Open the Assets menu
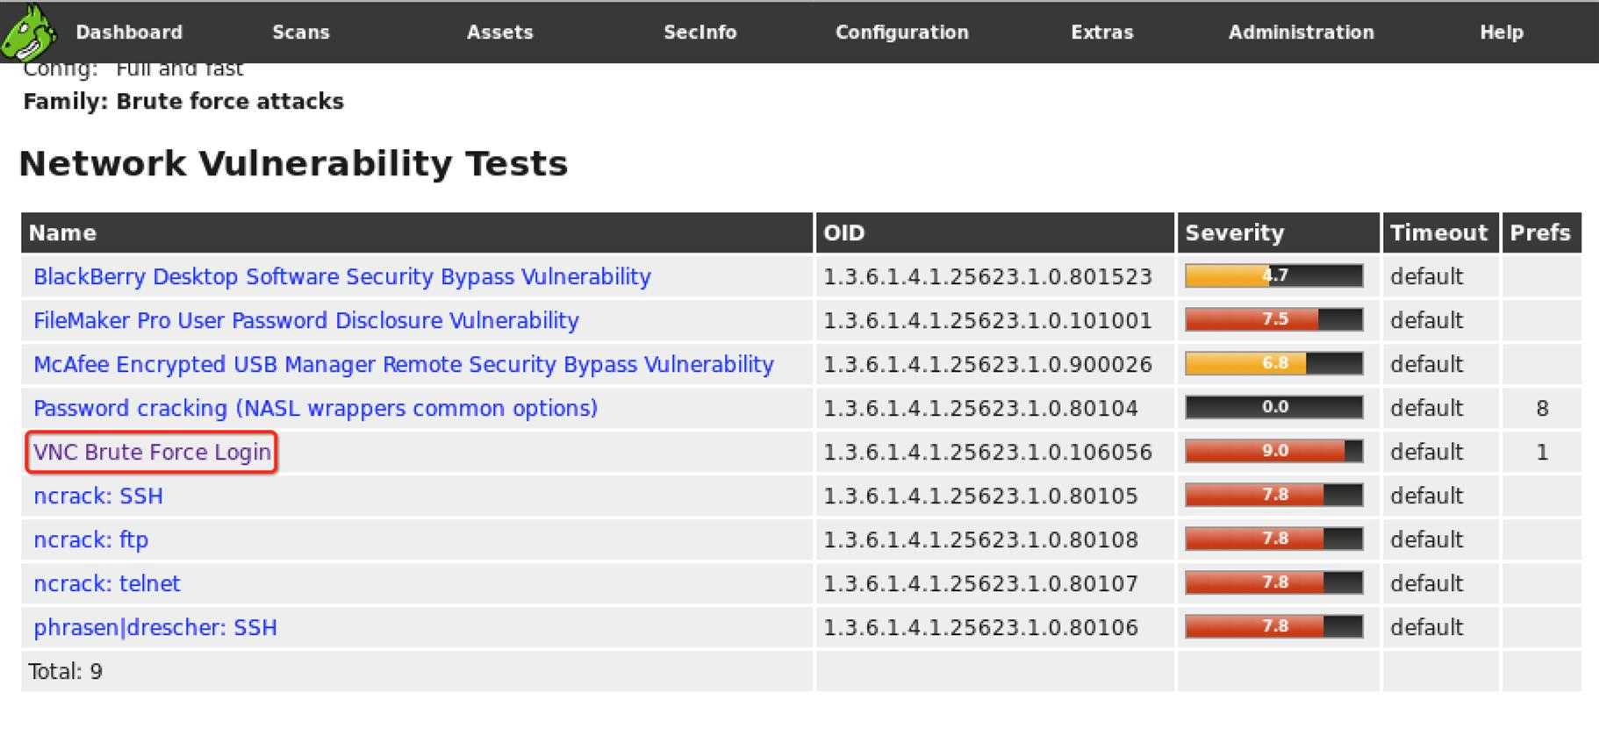Screen dimensions: 1599x742 (x=499, y=32)
